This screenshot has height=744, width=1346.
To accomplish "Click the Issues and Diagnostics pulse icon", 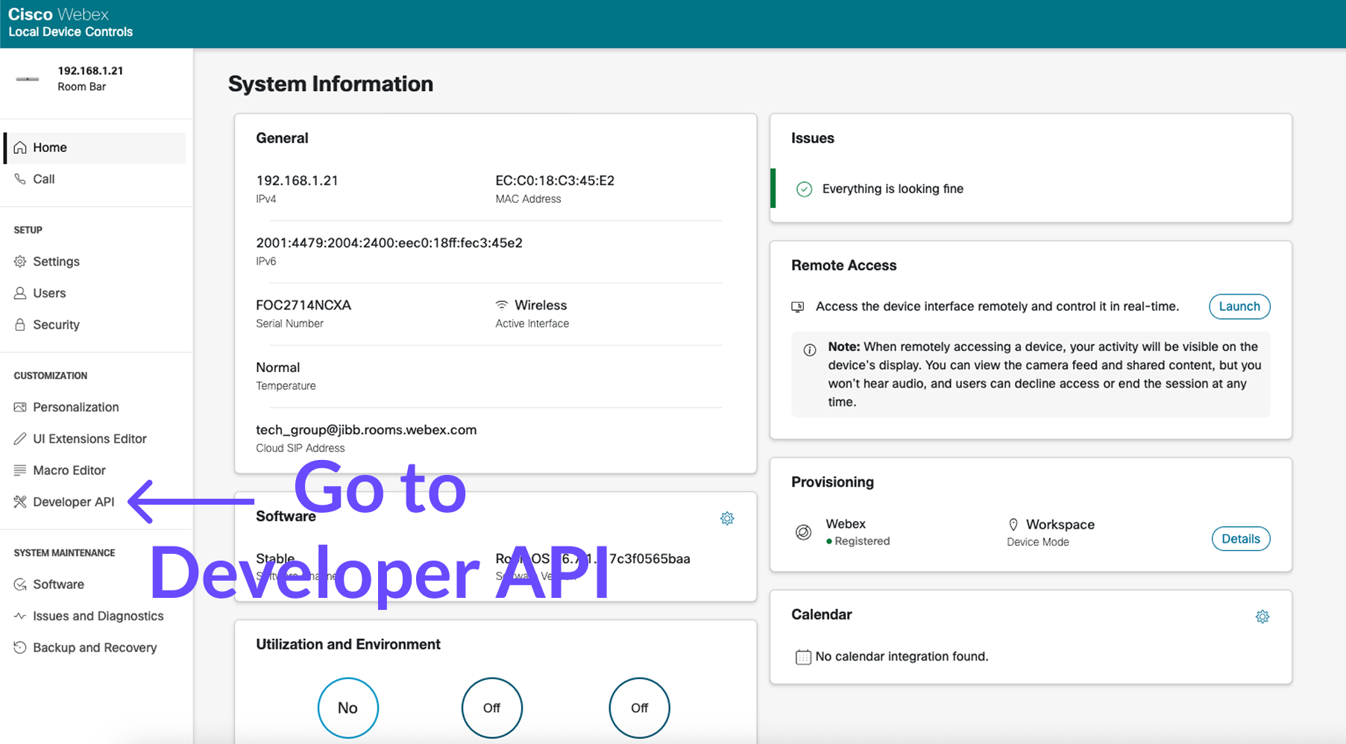I will click(x=20, y=616).
